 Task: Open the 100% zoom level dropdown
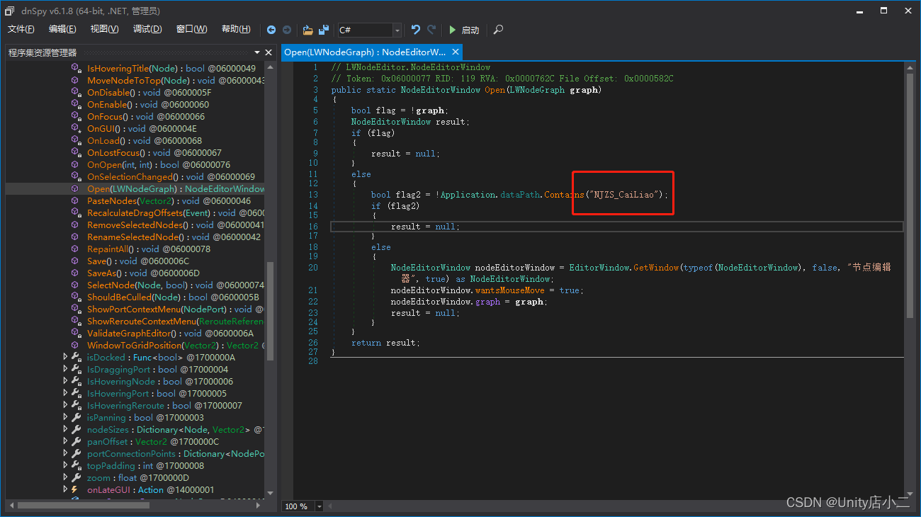click(x=319, y=506)
